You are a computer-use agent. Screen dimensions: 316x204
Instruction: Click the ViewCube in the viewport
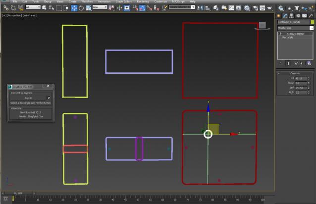tap(262, 25)
